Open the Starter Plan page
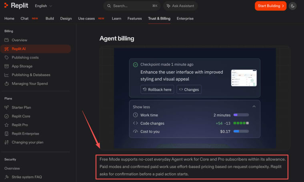This screenshot has height=182, width=304. coord(21,108)
